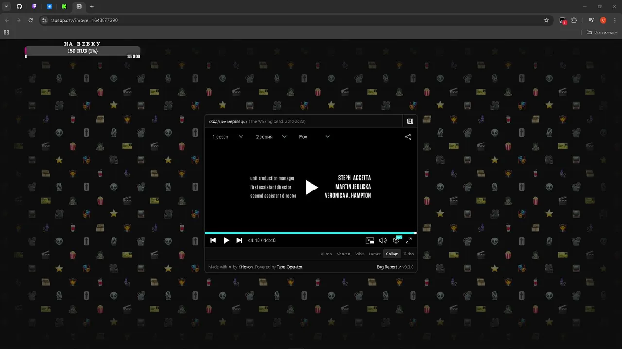Switch to the Veoveo player source

tap(344, 254)
